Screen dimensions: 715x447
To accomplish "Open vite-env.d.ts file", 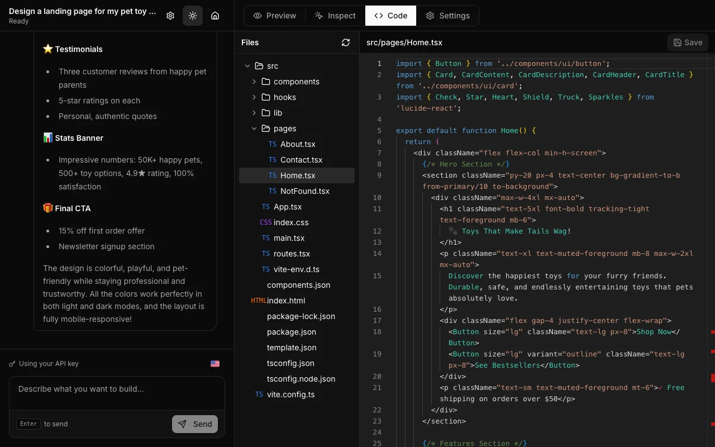I will click(x=297, y=269).
